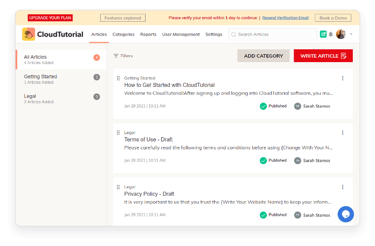Click Sarah Stamos on Privacy Policy article
Viewport: 375px width, 246px height.
(316, 215)
